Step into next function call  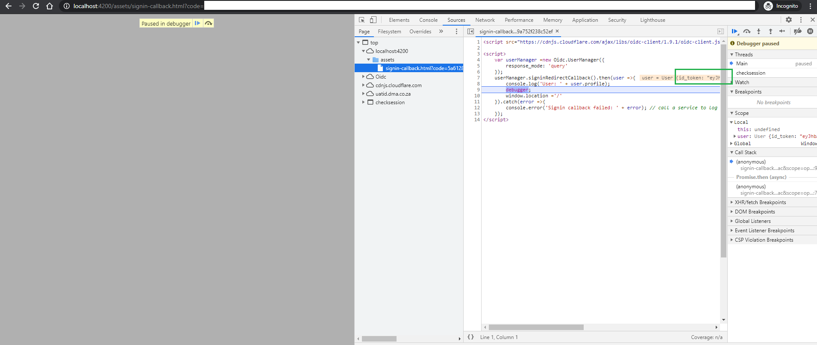tap(758, 31)
